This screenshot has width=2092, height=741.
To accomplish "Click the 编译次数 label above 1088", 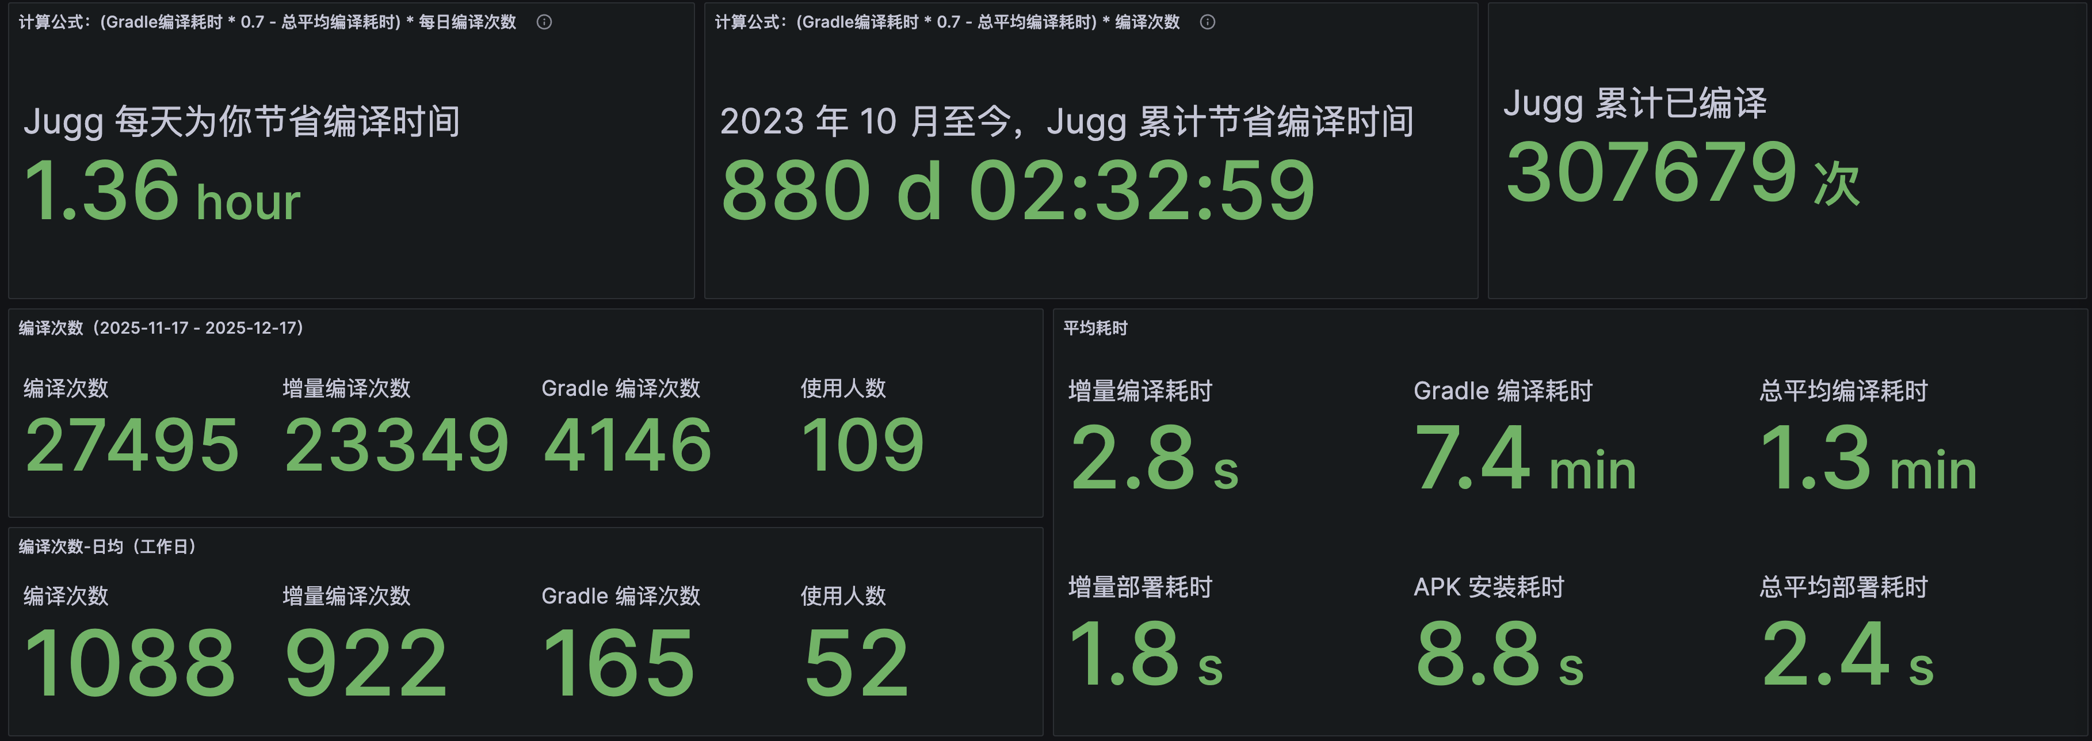I will coord(66,597).
